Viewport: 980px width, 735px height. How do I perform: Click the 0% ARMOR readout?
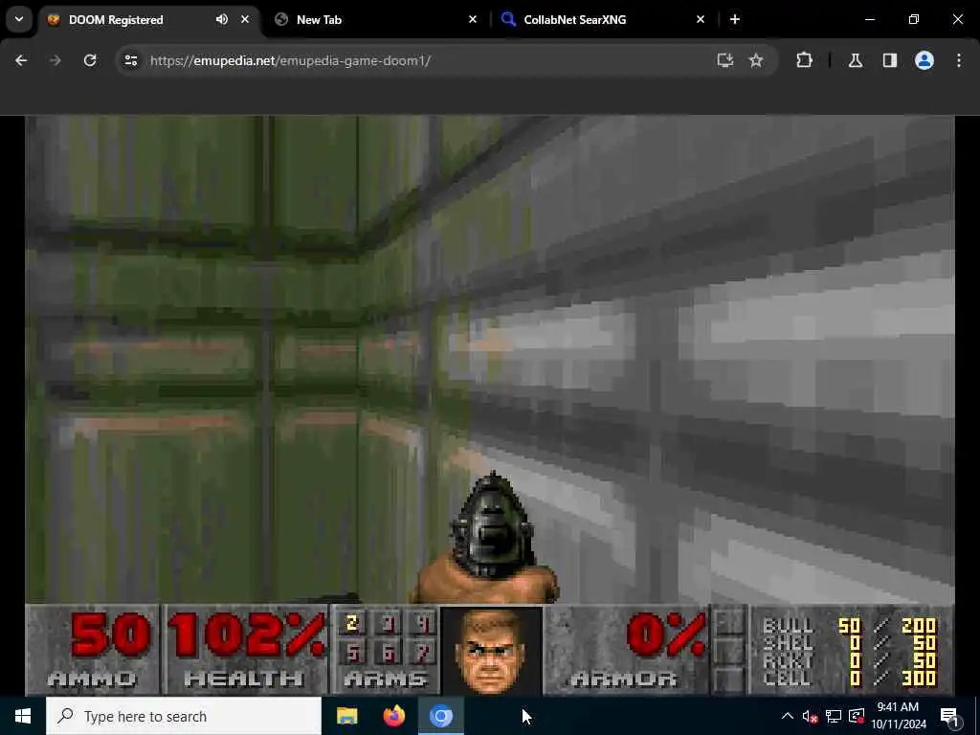666,635
